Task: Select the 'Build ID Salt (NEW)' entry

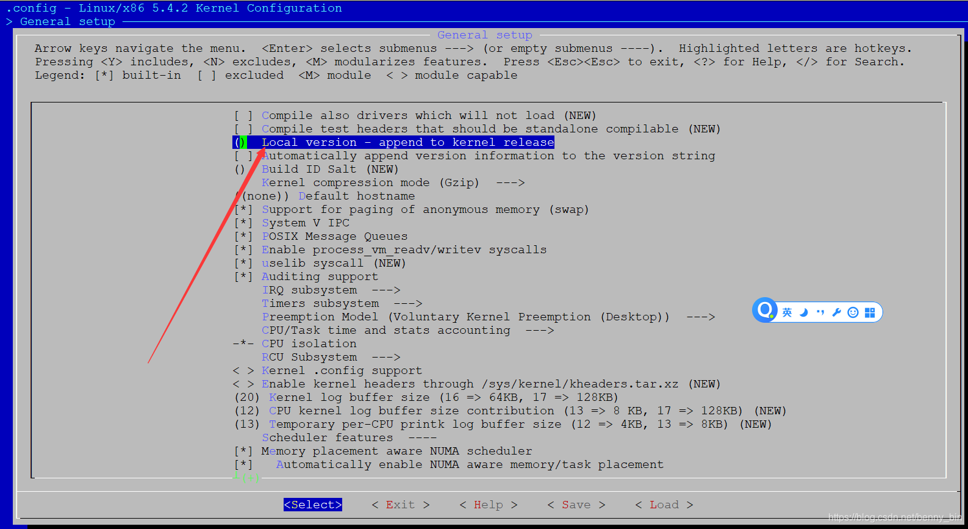Action: (317, 169)
